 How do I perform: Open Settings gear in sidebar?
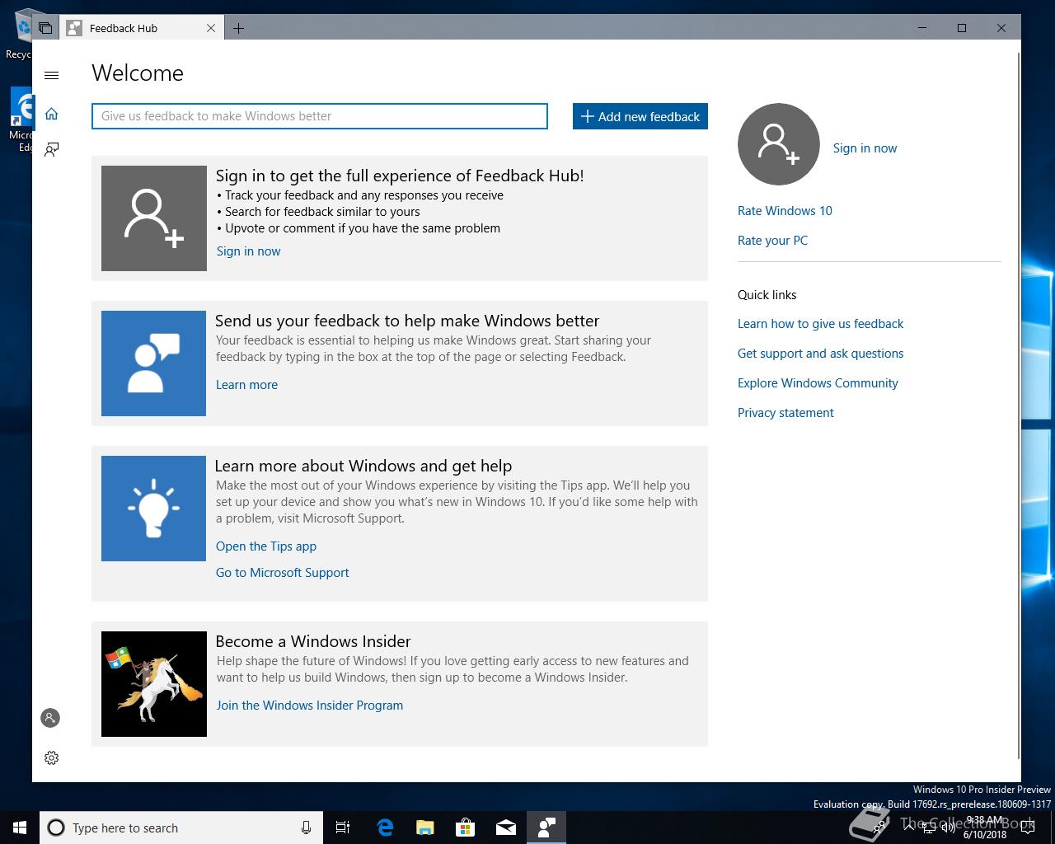pyautogui.click(x=51, y=757)
